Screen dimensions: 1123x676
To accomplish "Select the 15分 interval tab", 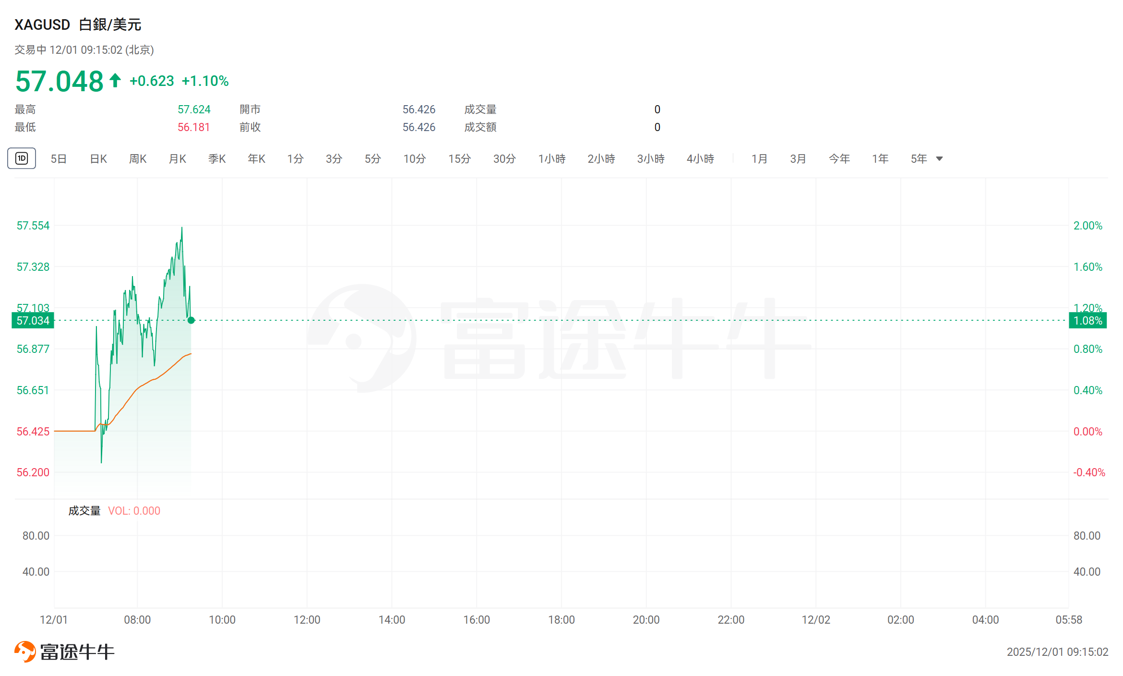I will 459,159.
